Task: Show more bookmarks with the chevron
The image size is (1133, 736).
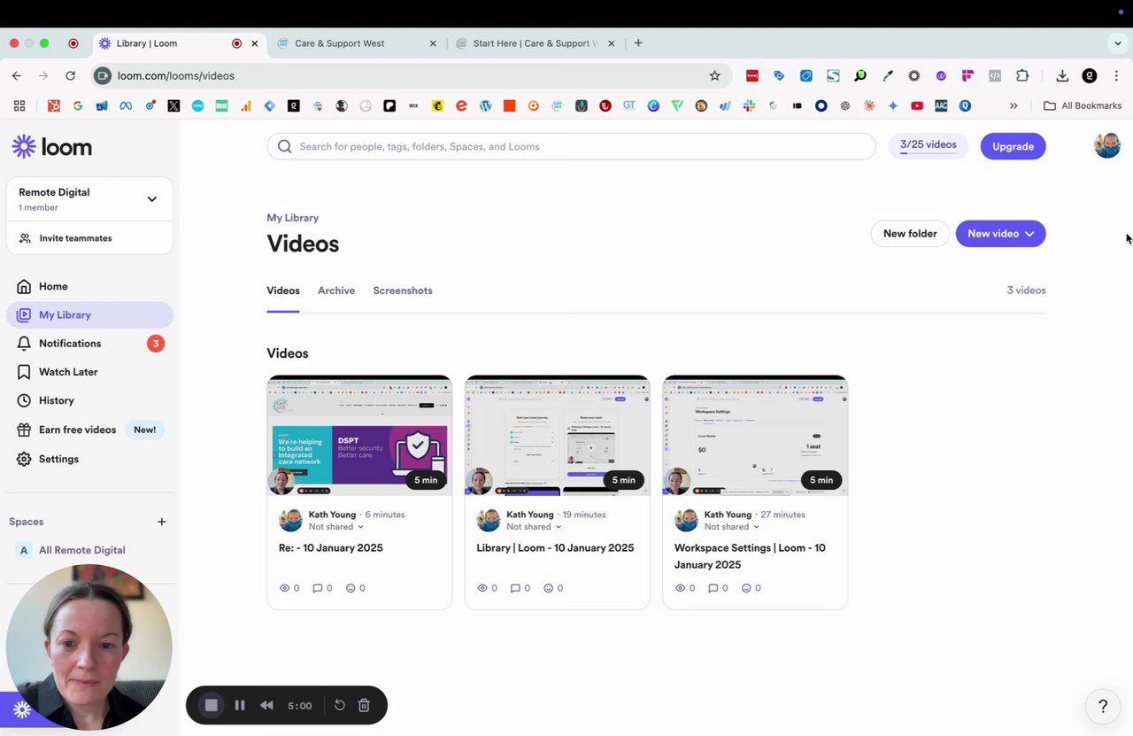Action: coord(1014,105)
